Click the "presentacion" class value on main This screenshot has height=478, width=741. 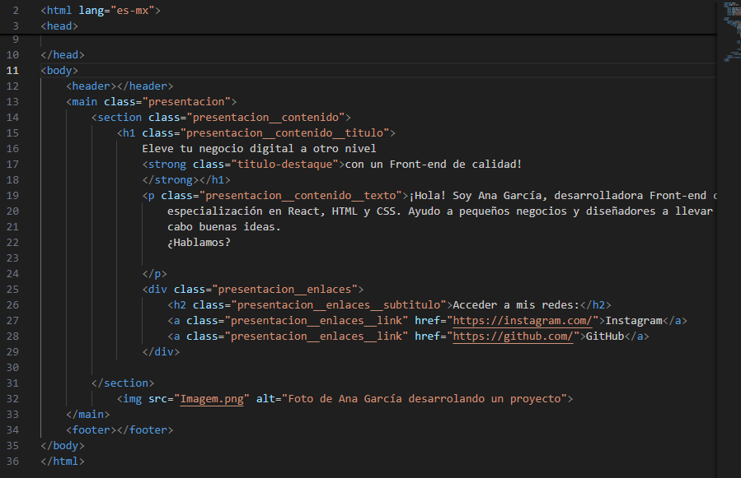click(186, 101)
